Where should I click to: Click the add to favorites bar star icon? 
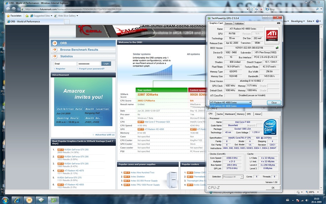coord(27,16)
